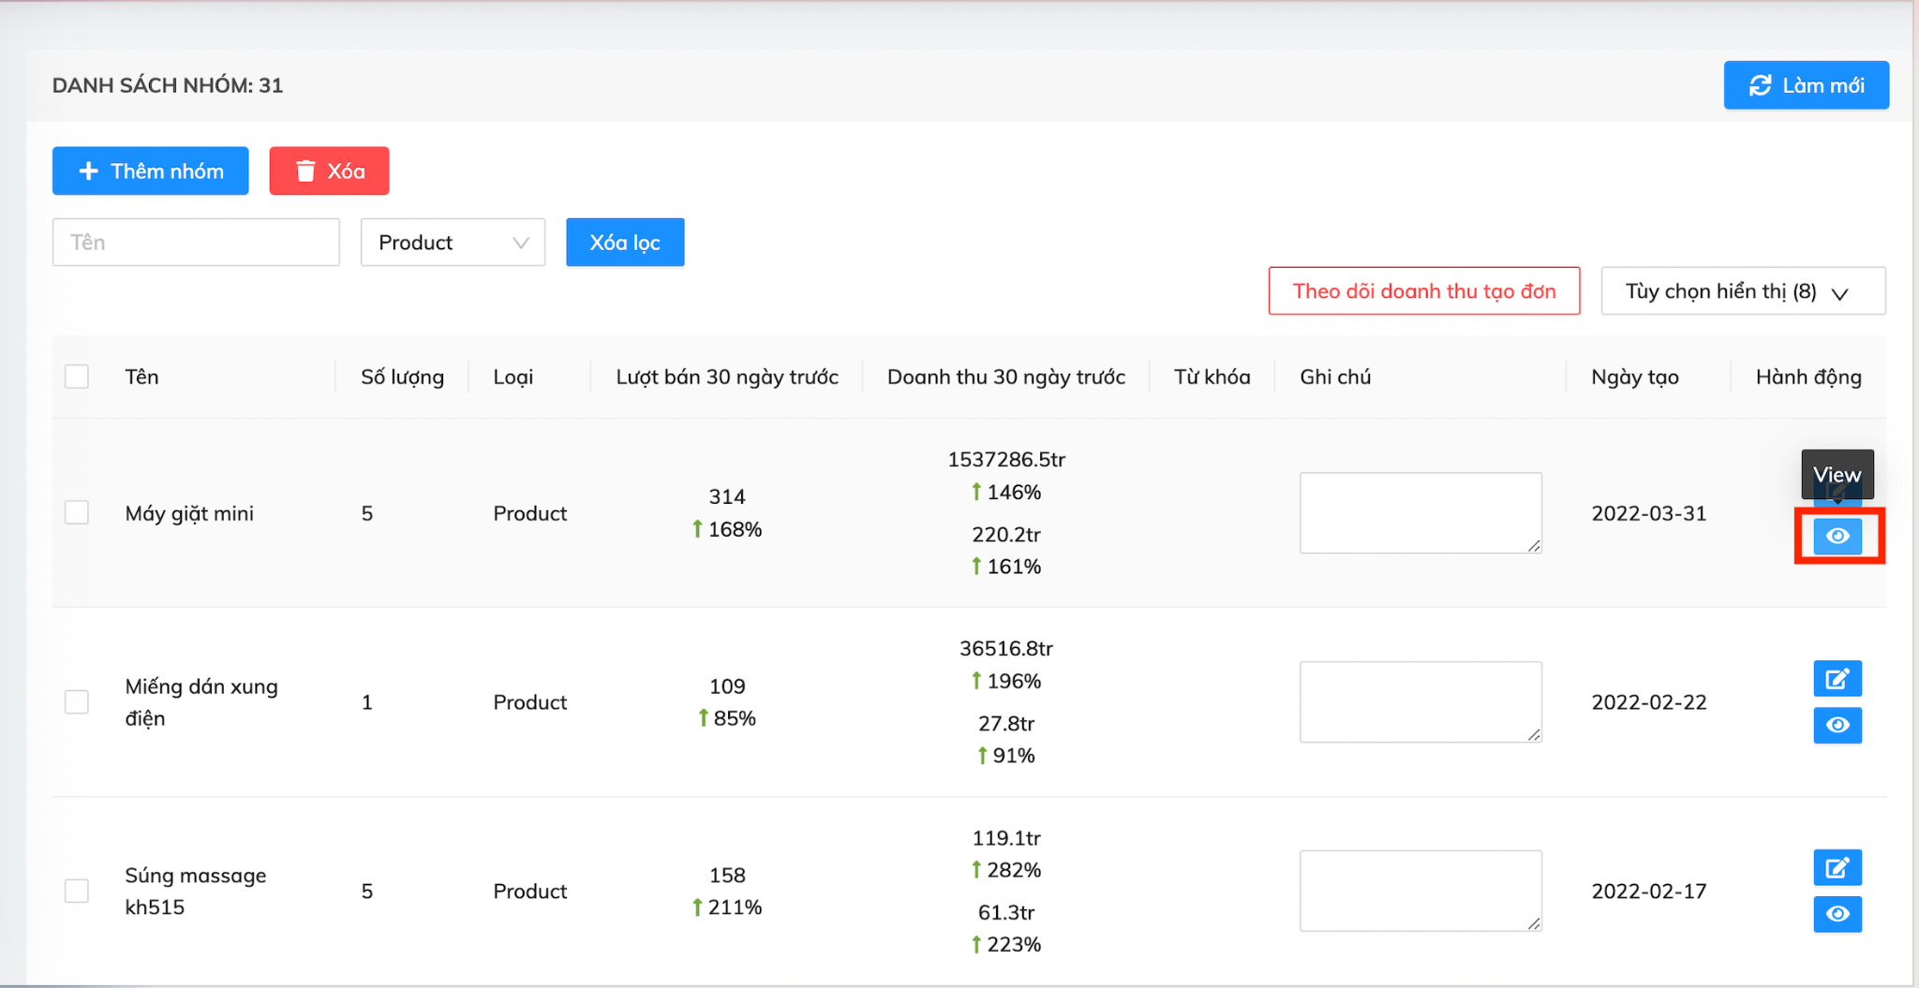Click the Xóa lọc clear filter button

[x=625, y=243]
